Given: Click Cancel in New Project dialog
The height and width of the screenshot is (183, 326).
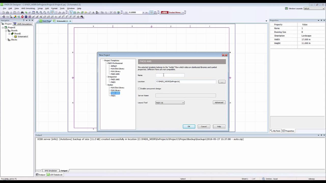Looking at the screenshot, I should pyautogui.click(x=204, y=127).
